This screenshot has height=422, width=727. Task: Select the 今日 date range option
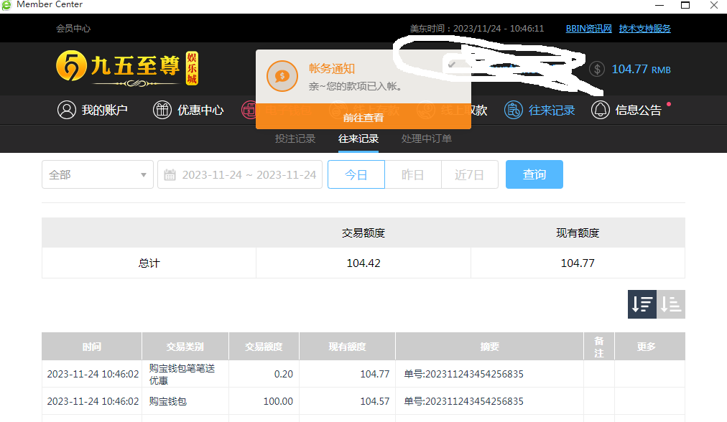click(x=356, y=174)
